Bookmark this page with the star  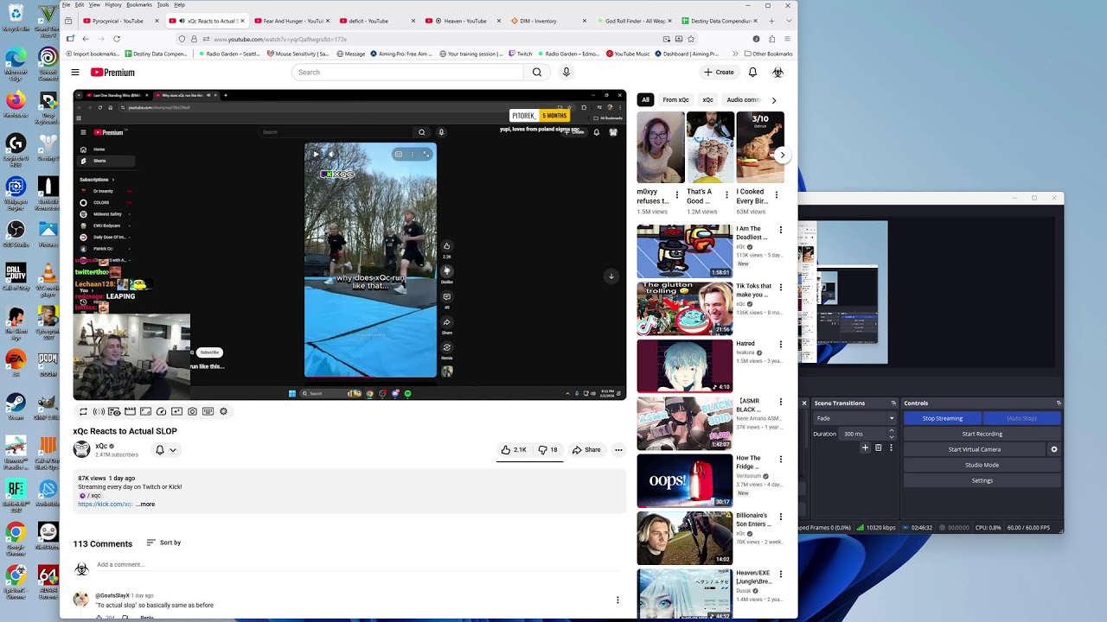pyautogui.click(x=691, y=39)
